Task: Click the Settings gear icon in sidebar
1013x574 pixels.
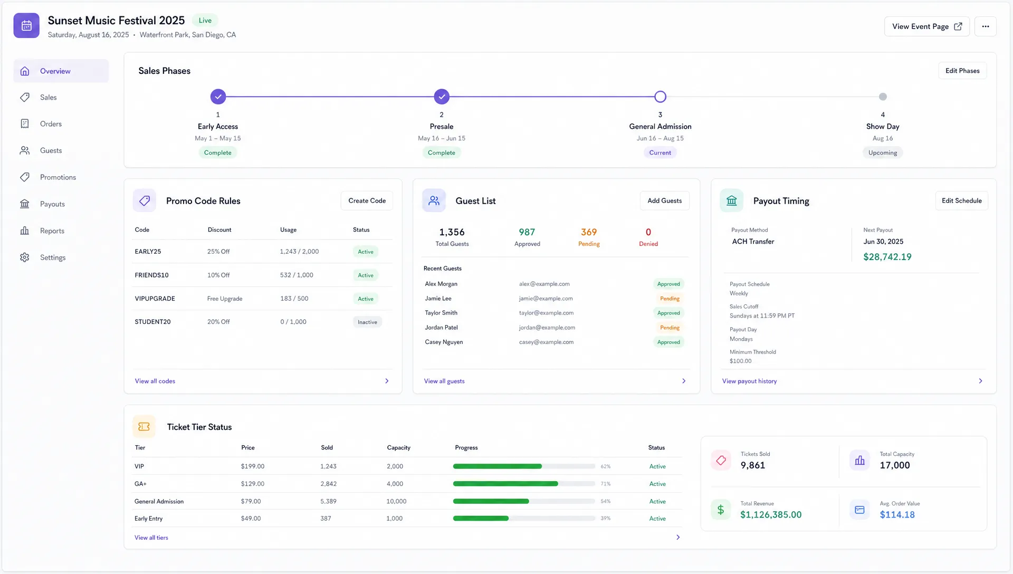Action: click(x=25, y=257)
